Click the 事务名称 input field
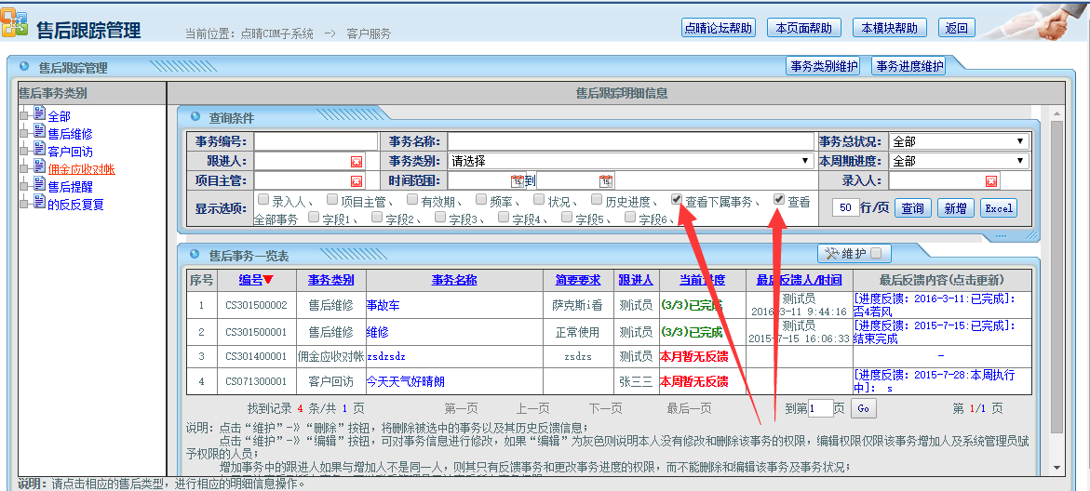 [630, 141]
